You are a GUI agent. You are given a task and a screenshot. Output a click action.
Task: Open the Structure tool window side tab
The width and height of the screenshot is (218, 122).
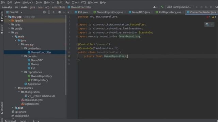2,108
